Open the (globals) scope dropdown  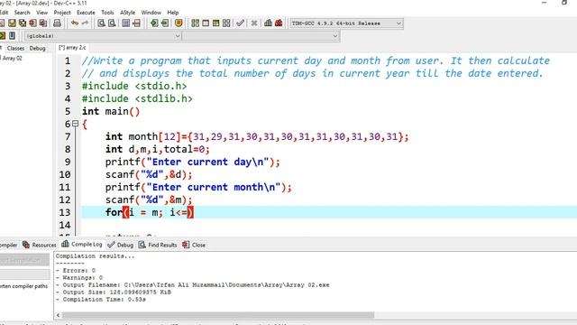click(103, 36)
